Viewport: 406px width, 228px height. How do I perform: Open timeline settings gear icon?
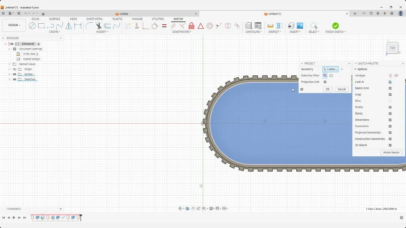click(402, 218)
